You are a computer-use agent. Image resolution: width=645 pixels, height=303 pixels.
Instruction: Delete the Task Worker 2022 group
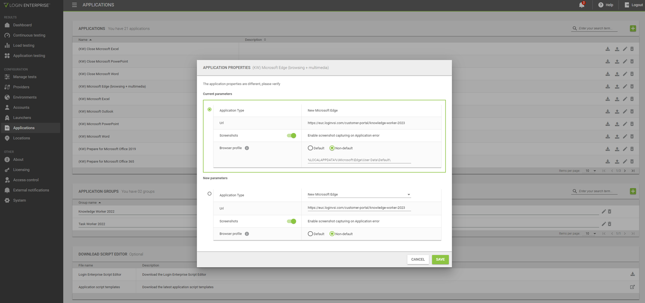tap(610, 224)
